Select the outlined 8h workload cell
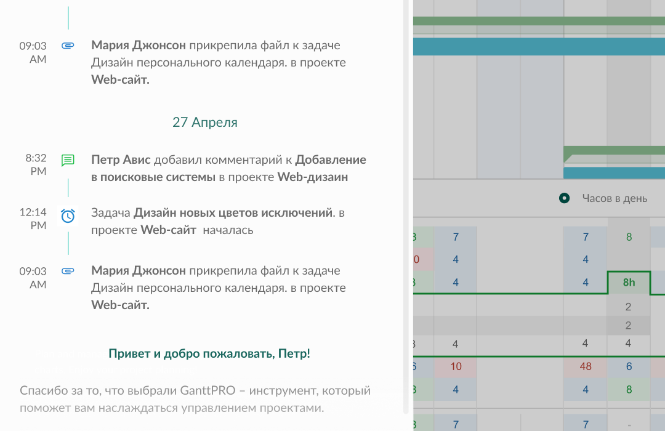 pos(629,283)
